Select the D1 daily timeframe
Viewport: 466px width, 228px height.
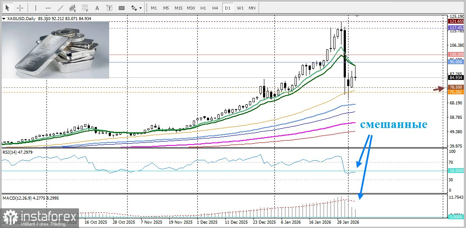[228, 8]
